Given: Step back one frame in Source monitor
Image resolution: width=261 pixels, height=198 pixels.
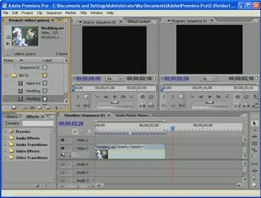Looking at the screenshot, I should [x=106, y=97].
